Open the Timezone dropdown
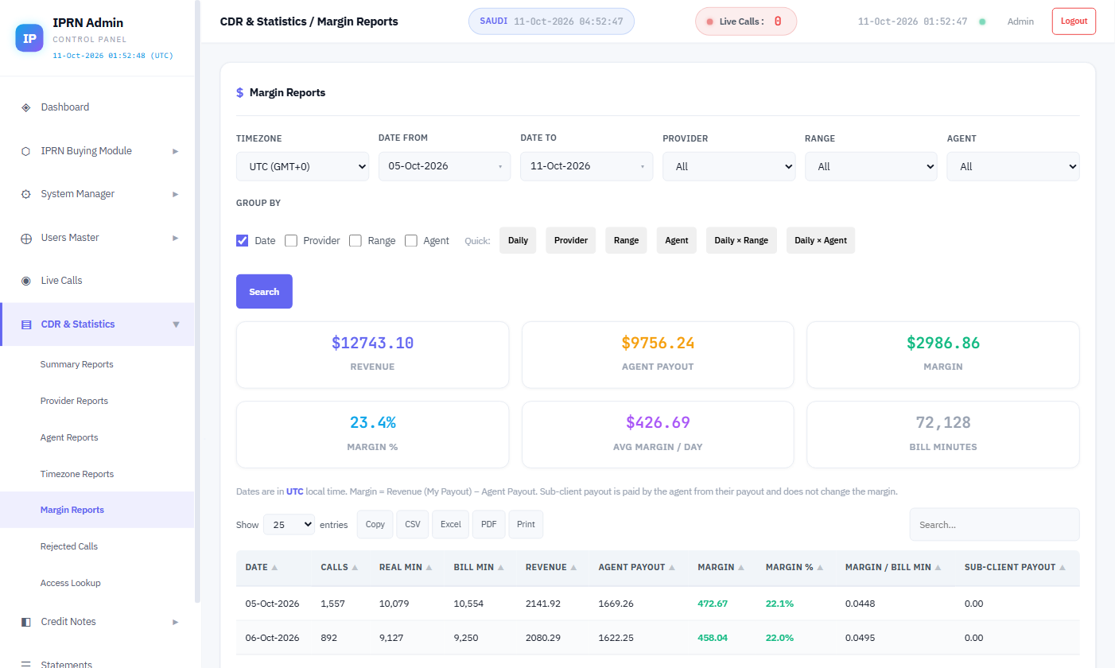Viewport: 1115px width, 668px height. (x=302, y=166)
